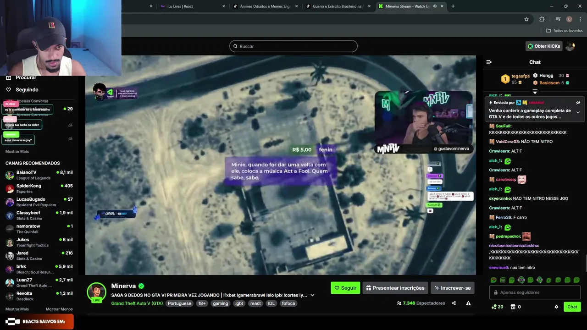Open Todos os favoritos bookmarks folder
Screen dimensions: 587x330
(x=564, y=31)
